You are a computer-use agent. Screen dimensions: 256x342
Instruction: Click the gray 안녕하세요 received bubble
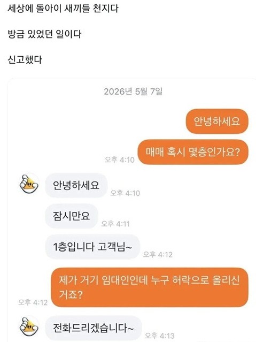click(76, 185)
